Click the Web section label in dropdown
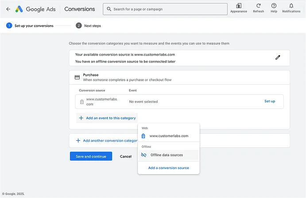Screen dimensions: 306x198 tap(145, 128)
